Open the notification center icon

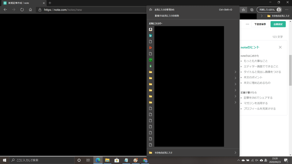286,160
